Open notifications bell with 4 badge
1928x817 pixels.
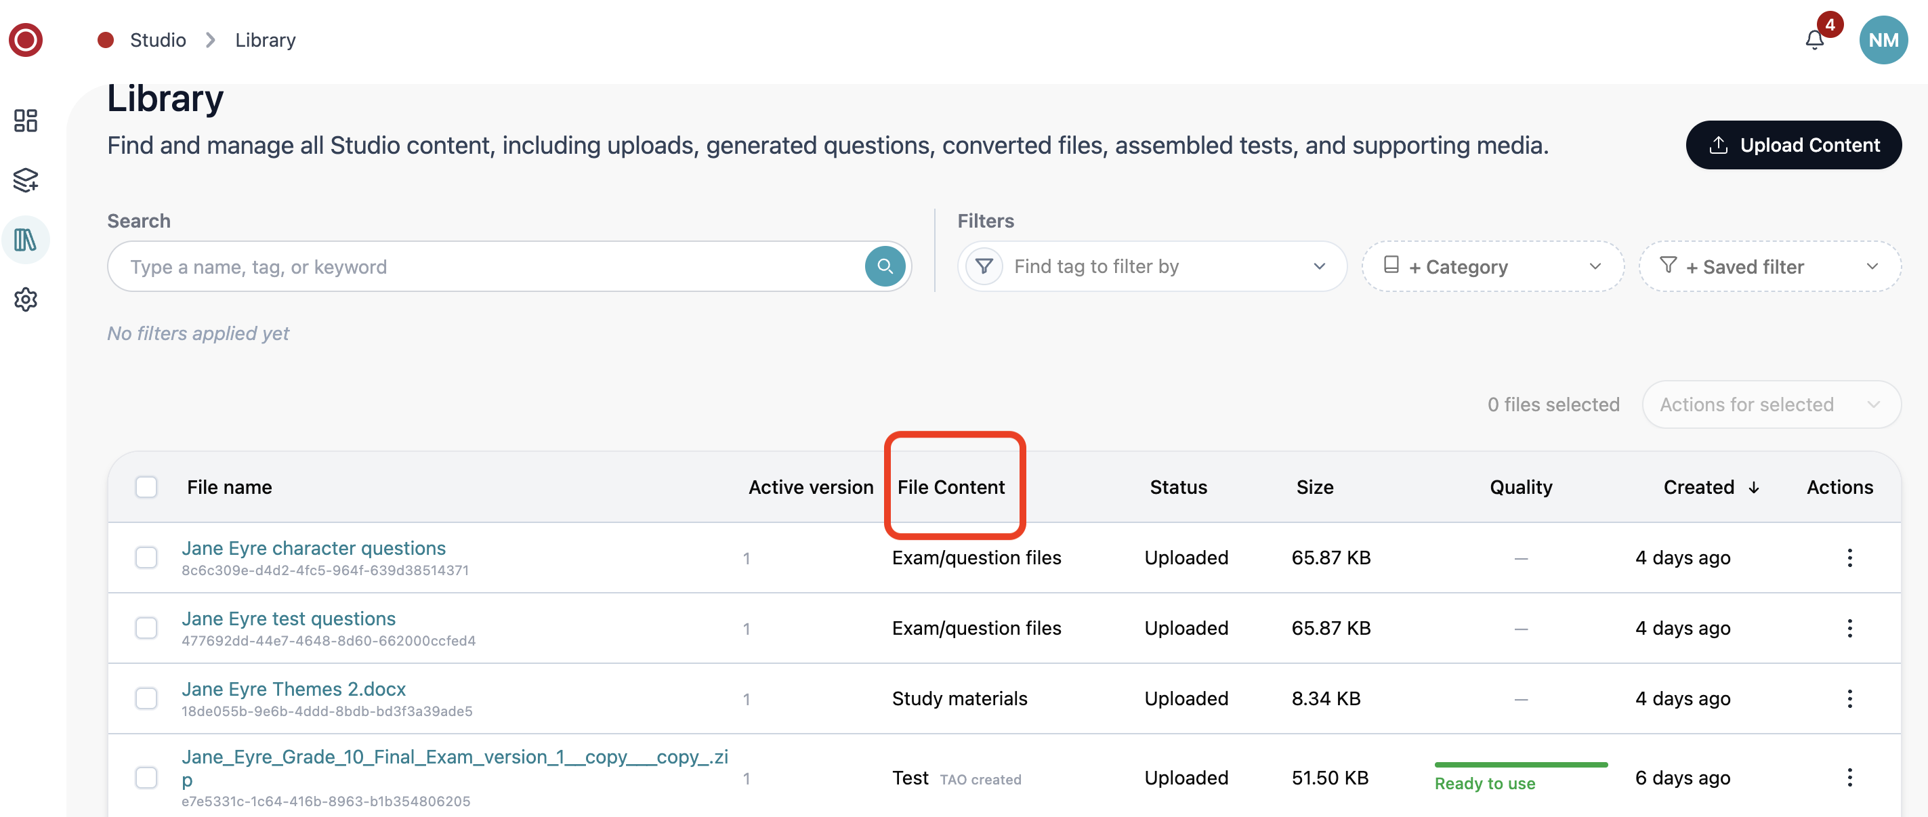[x=1815, y=39]
